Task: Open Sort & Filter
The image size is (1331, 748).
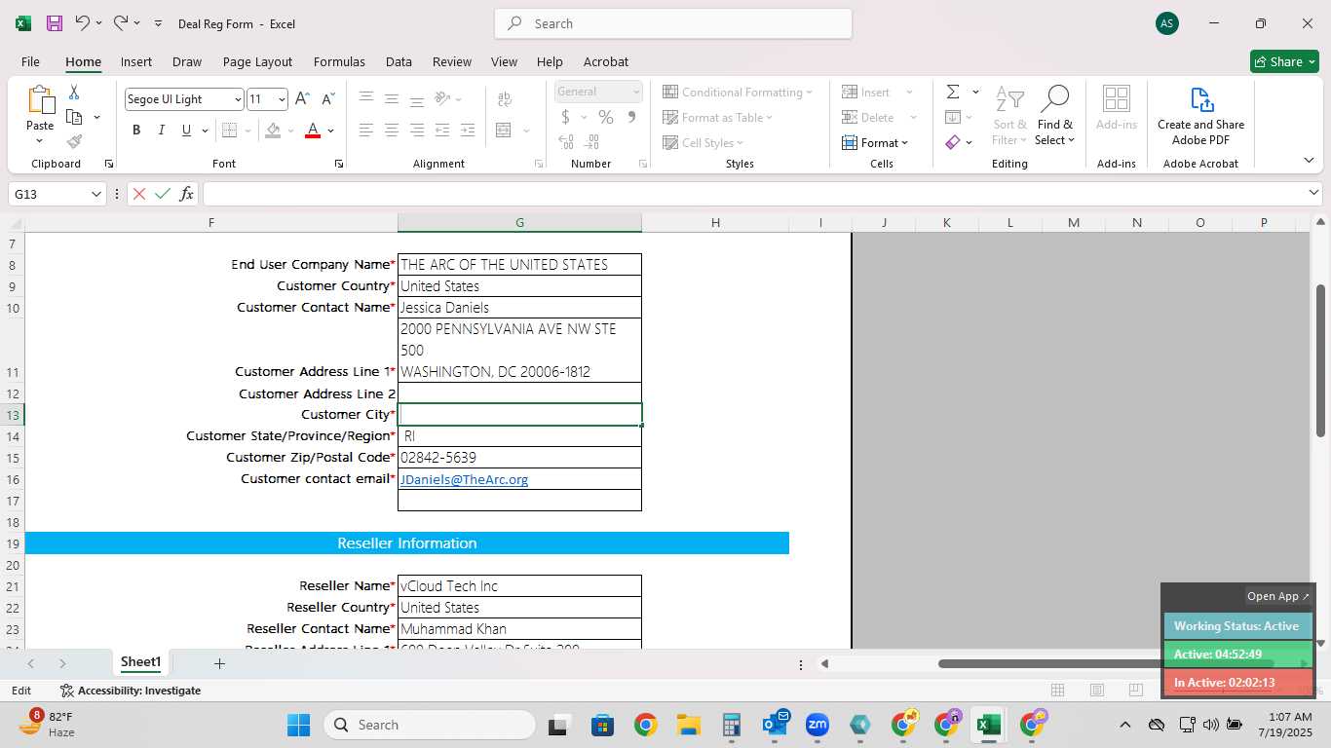Action: coord(1009,117)
